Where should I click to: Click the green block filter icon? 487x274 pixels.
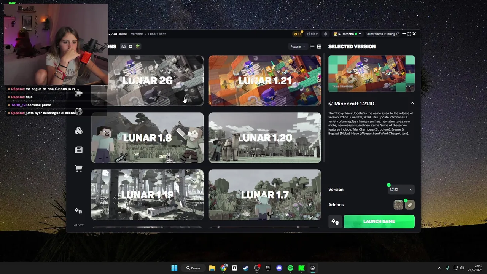pyautogui.click(x=138, y=46)
